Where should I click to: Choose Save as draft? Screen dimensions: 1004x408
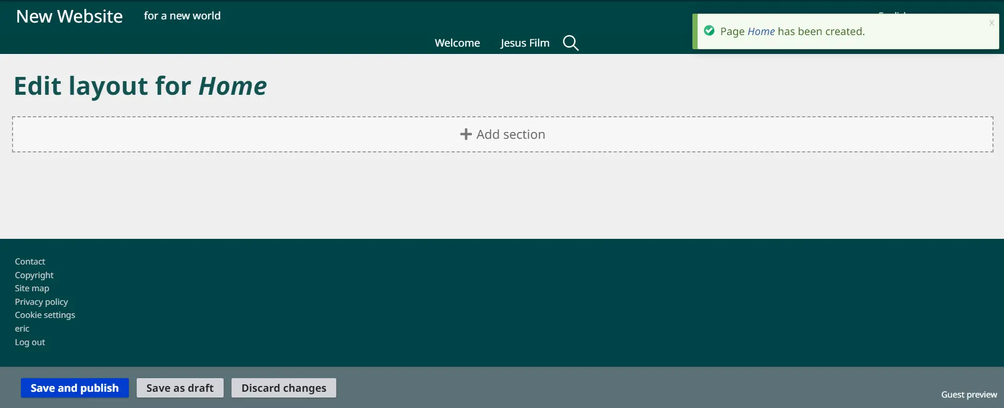[180, 388]
